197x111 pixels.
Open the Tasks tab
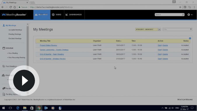[57, 15]
